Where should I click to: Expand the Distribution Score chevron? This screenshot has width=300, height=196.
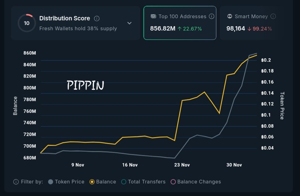(130, 23)
